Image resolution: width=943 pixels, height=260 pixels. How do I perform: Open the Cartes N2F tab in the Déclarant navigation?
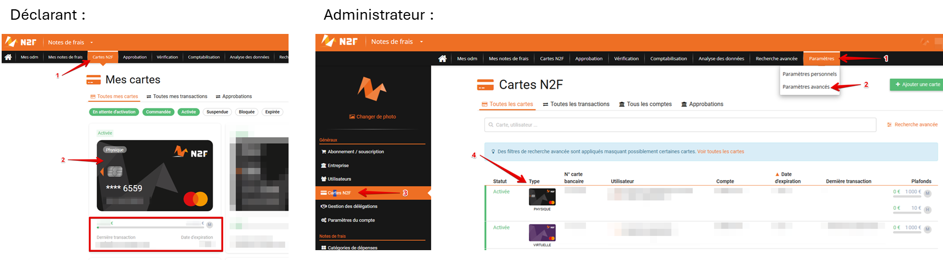tap(103, 57)
